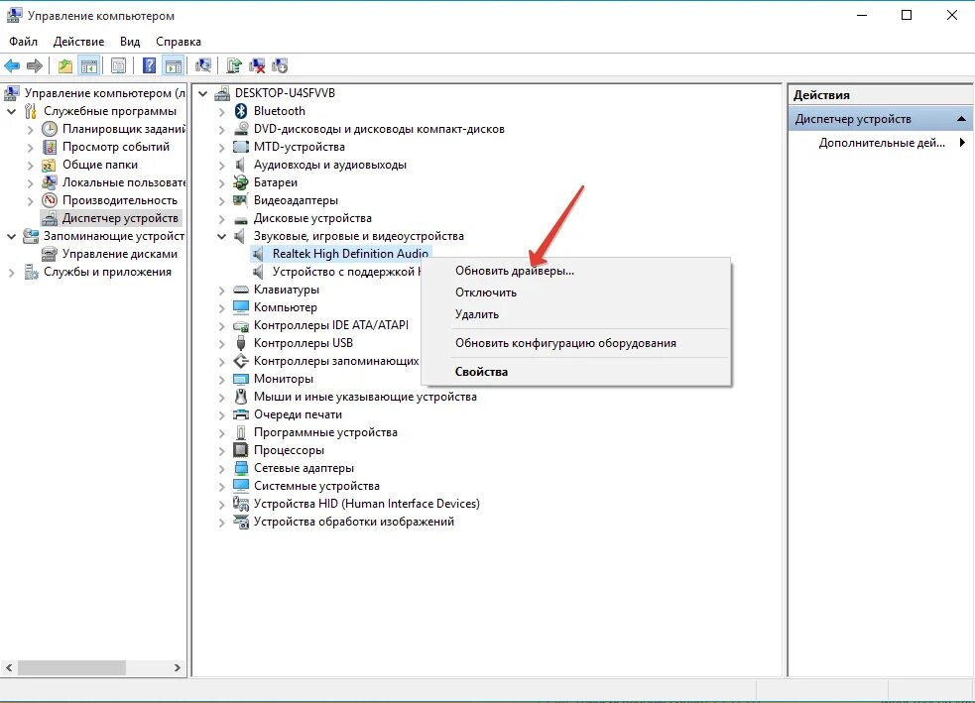The height and width of the screenshot is (703, 975).
Task: Click the Update driver toolbar icon
Action: pyautogui.click(x=234, y=65)
